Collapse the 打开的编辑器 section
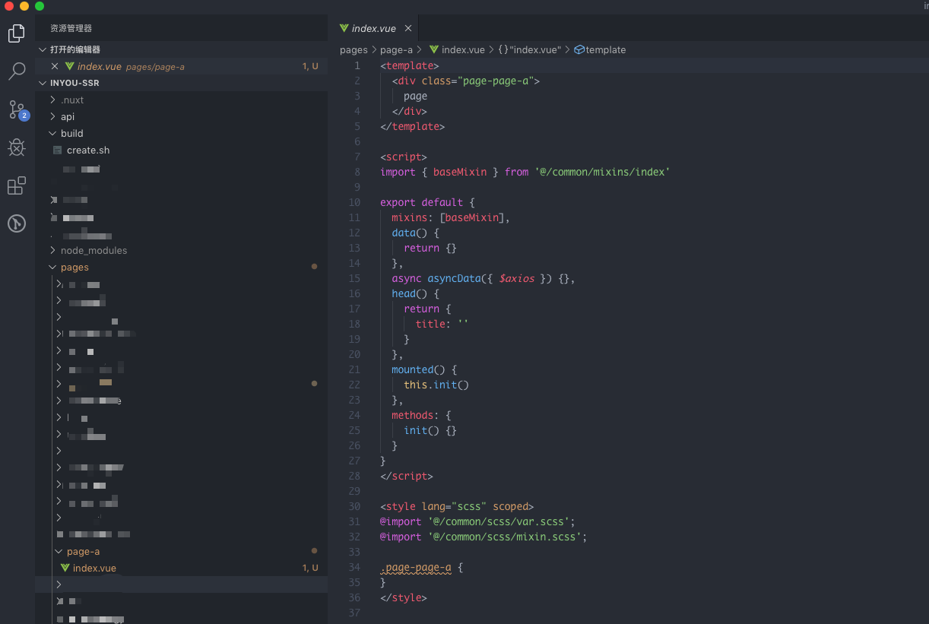929x624 pixels. pos(75,49)
